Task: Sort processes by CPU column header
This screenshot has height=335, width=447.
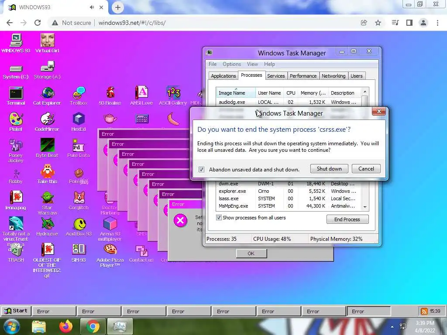Action: 291,93
